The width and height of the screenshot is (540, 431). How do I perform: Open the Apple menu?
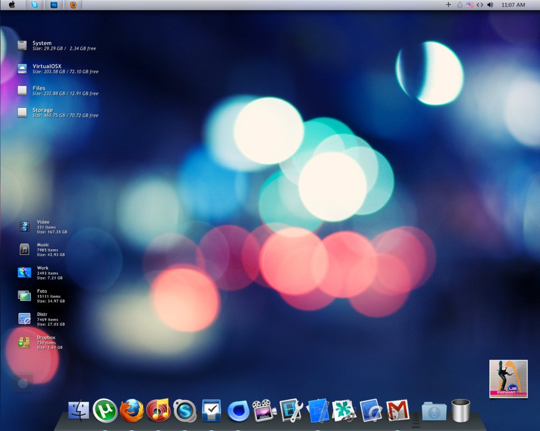(12, 5)
